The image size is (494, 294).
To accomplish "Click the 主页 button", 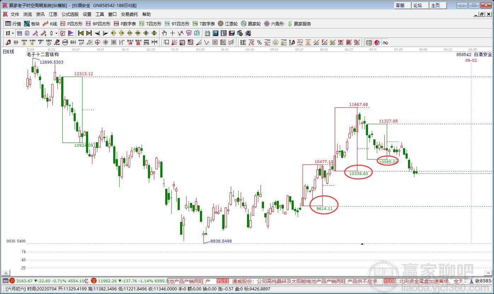I will [438, 5].
